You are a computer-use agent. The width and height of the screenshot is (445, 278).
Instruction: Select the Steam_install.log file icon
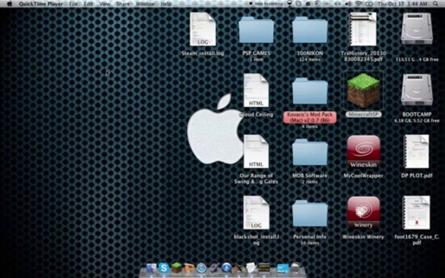click(203, 29)
